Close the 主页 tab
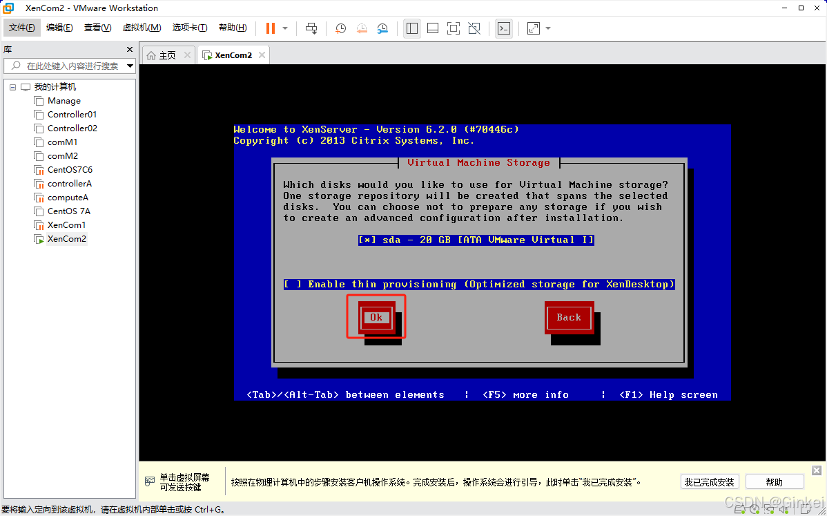The height and width of the screenshot is (516, 827). 187,55
